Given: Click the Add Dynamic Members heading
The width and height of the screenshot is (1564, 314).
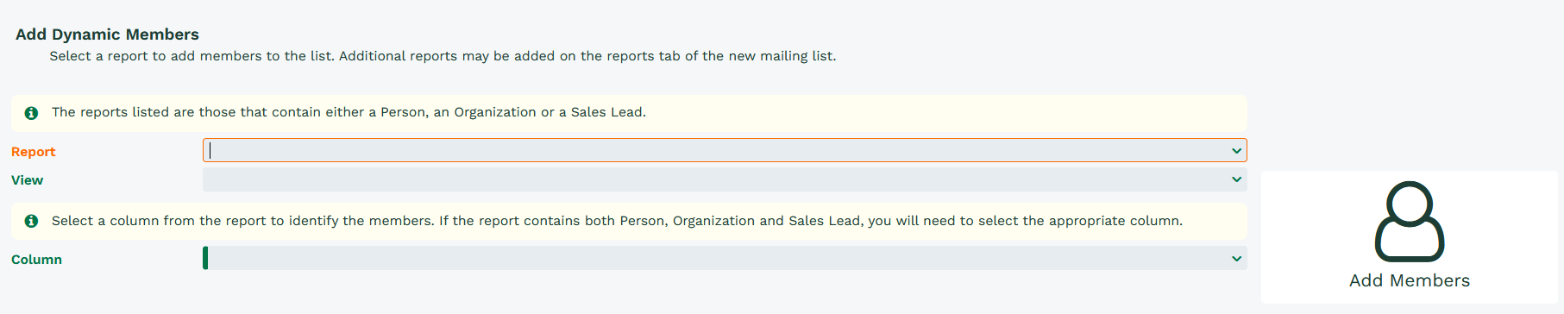Looking at the screenshot, I should 107,35.
